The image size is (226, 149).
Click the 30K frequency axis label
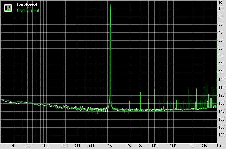click(204, 145)
